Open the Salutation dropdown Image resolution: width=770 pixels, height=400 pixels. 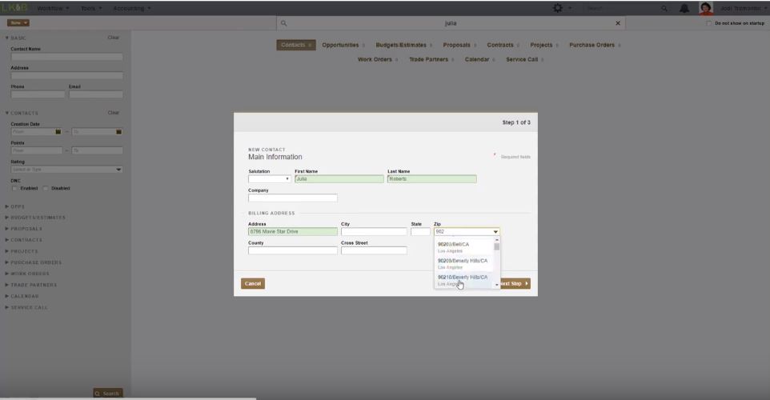[x=270, y=179]
